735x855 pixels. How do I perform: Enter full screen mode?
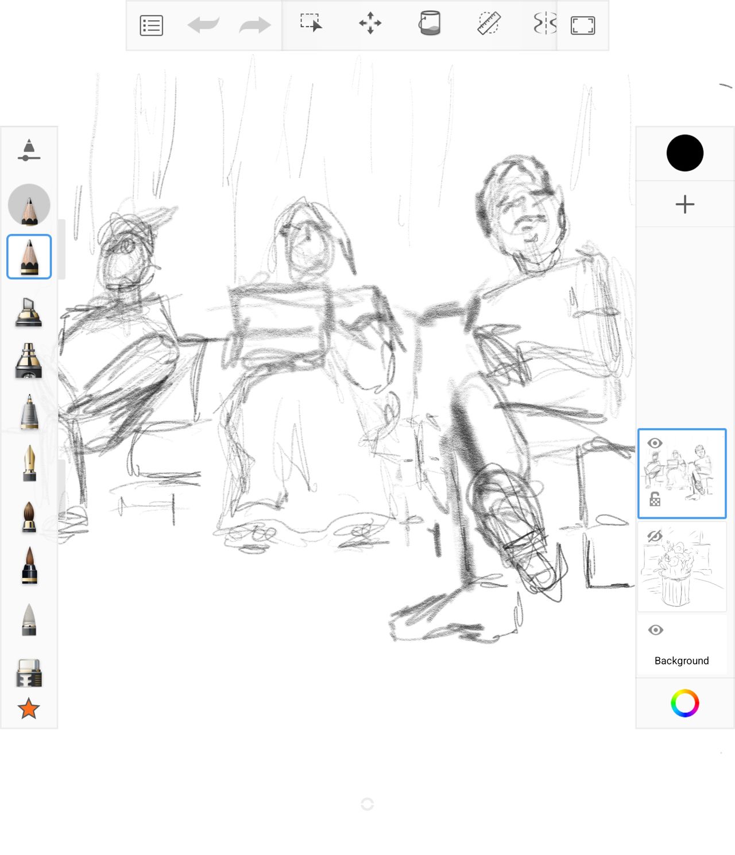coord(583,26)
